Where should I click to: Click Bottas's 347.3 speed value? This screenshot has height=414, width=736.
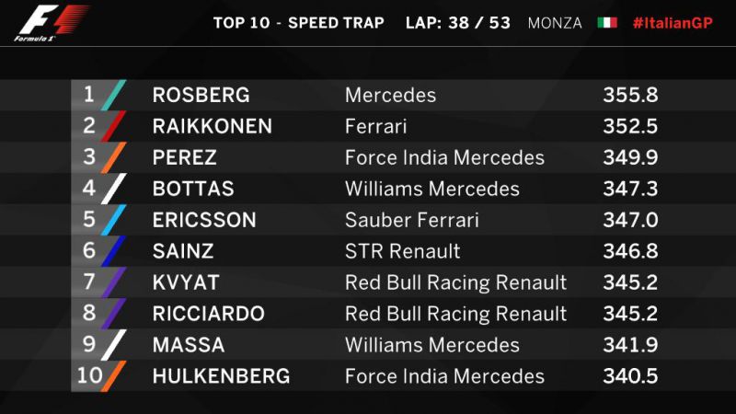pyautogui.click(x=630, y=189)
